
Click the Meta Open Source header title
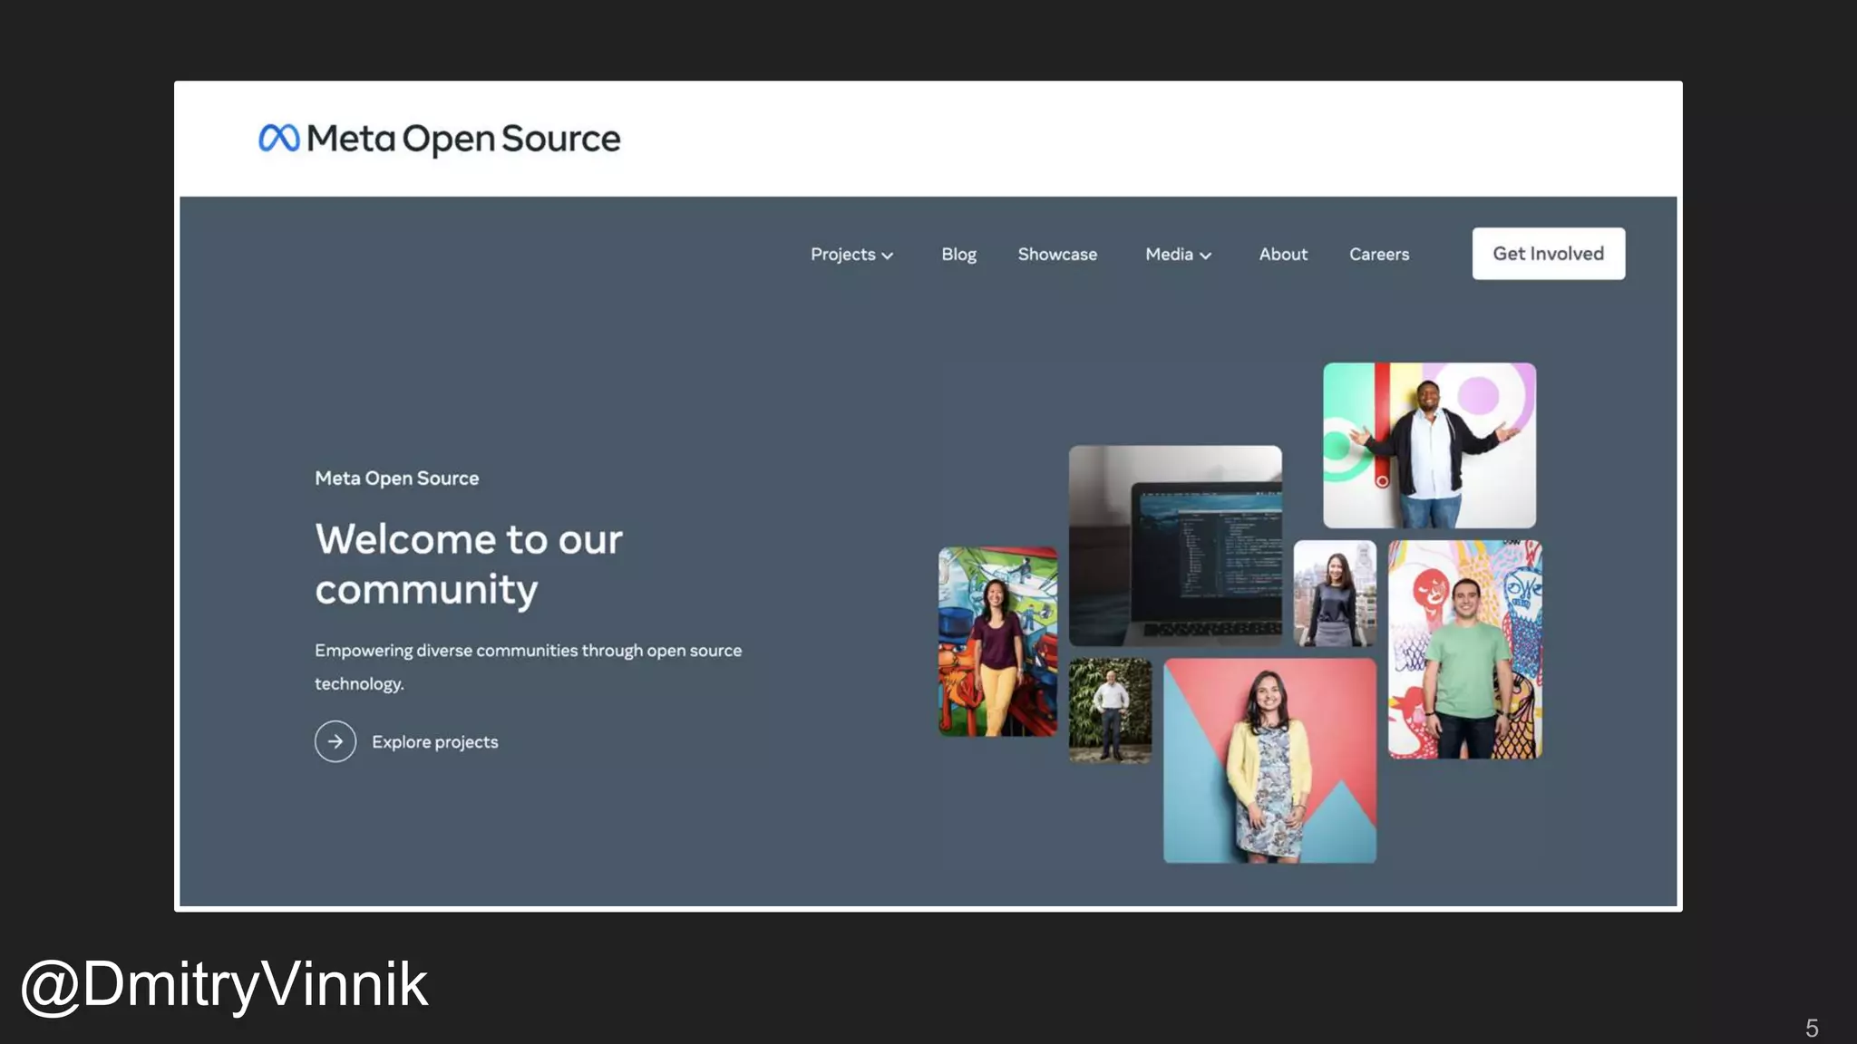point(463,139)
